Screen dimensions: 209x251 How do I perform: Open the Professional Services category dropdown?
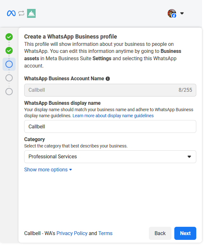point(110,157)
